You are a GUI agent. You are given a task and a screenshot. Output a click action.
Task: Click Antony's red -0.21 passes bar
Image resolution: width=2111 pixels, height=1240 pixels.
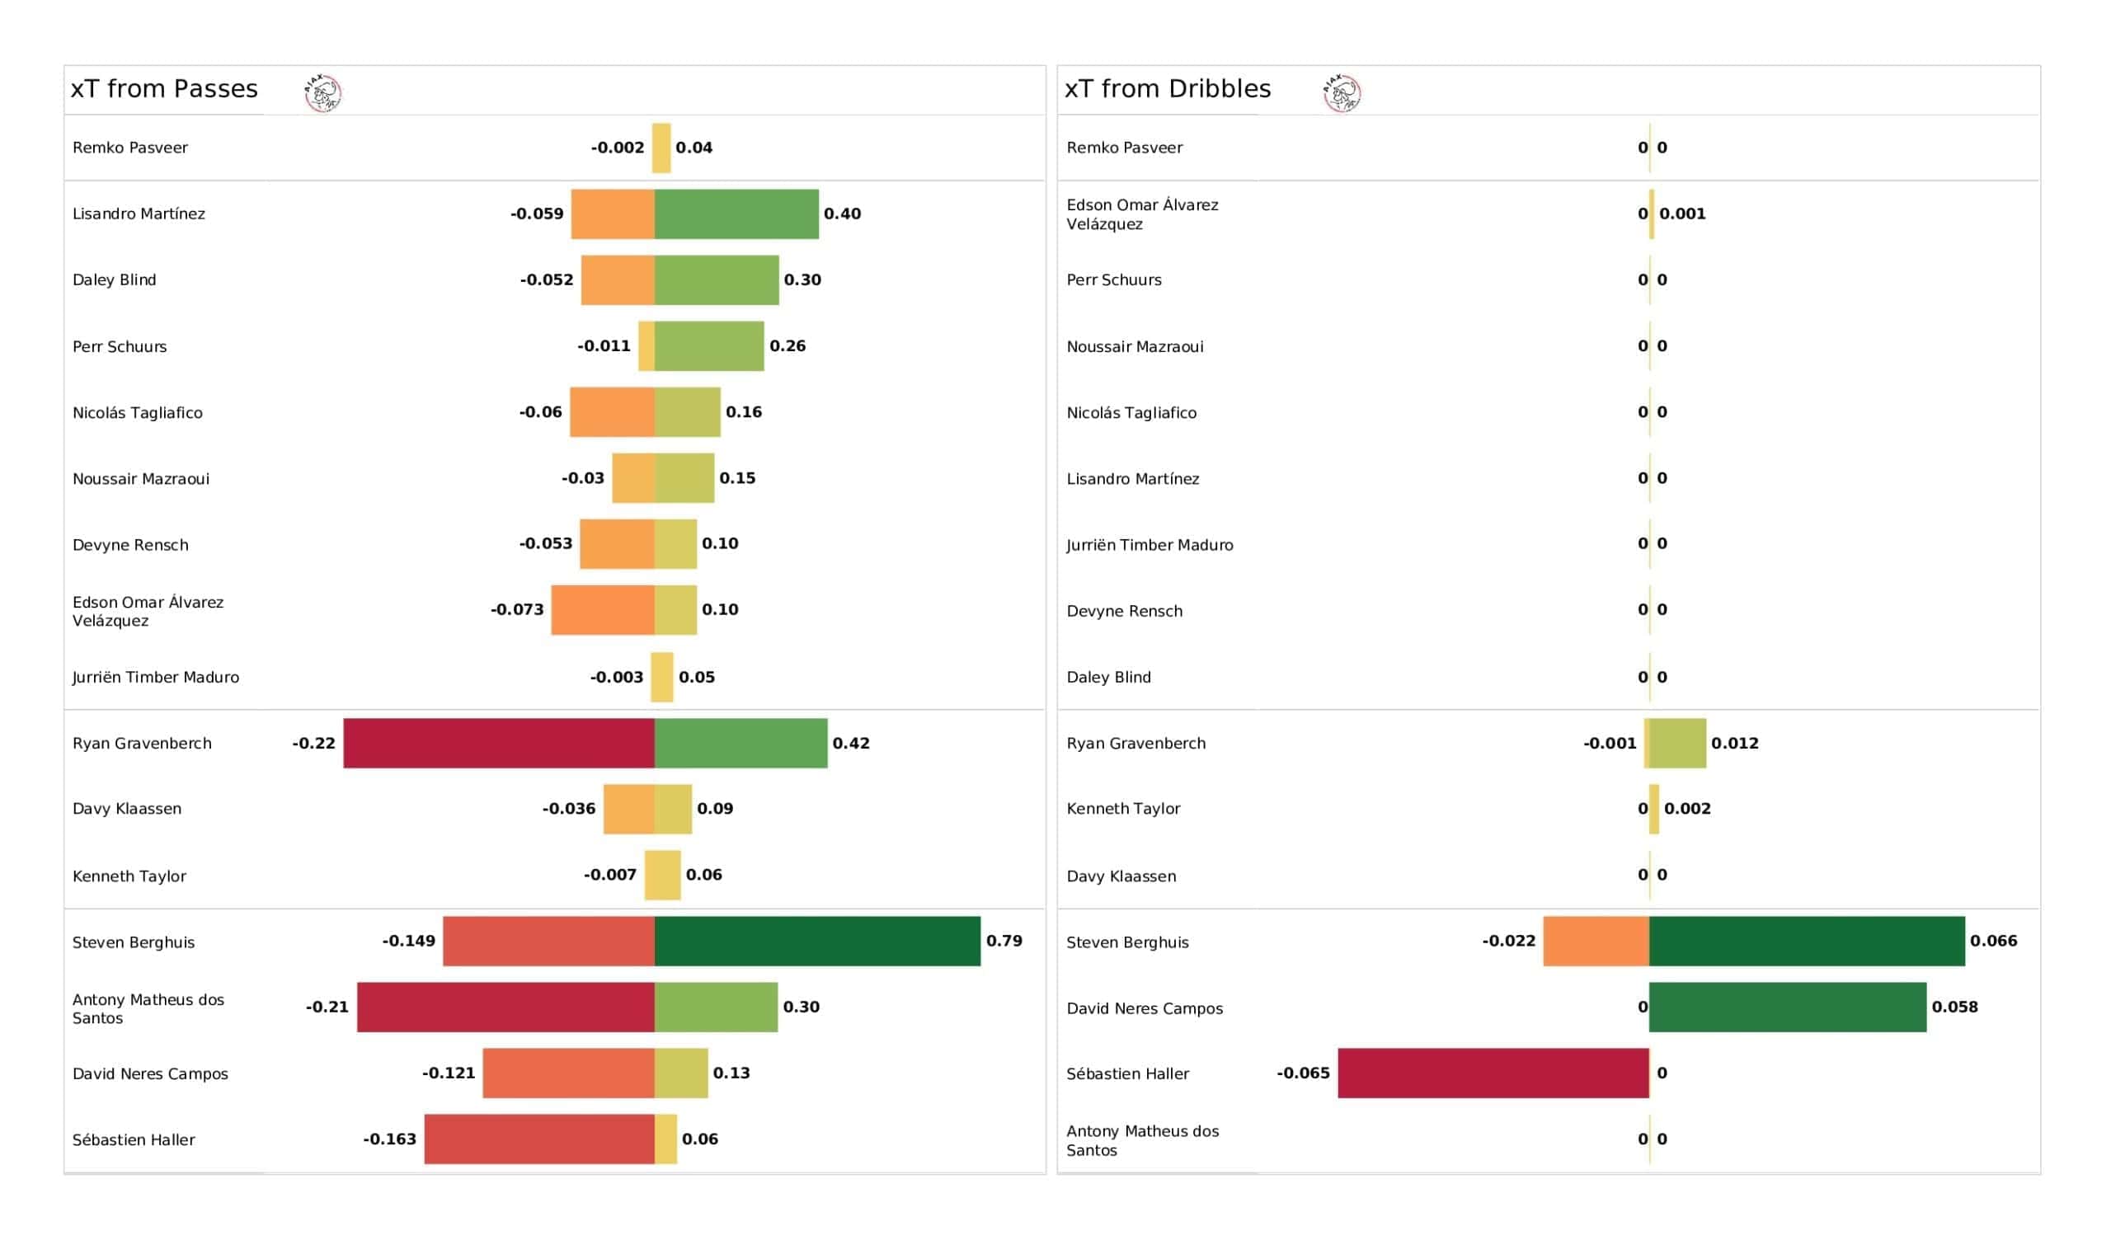[506, 1007]
